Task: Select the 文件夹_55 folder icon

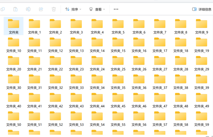Action: [118, 116]
